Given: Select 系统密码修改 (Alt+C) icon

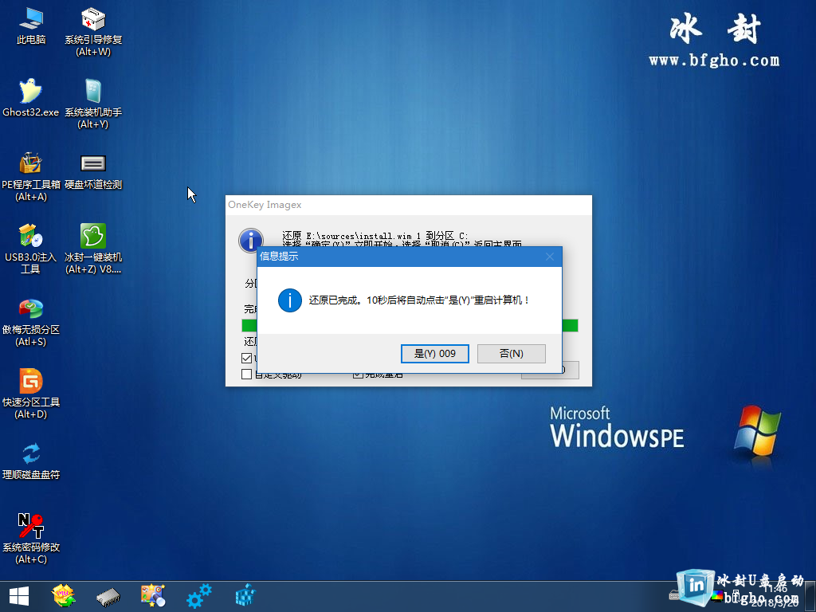Looking at the screenshot, I should (31, 539).
